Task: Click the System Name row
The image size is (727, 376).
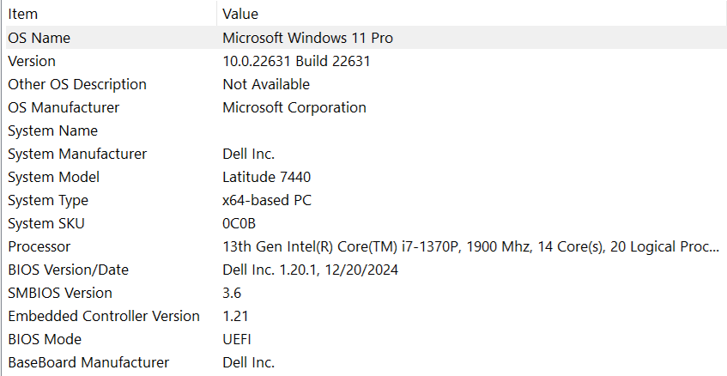Action: (x=52, y=130)
